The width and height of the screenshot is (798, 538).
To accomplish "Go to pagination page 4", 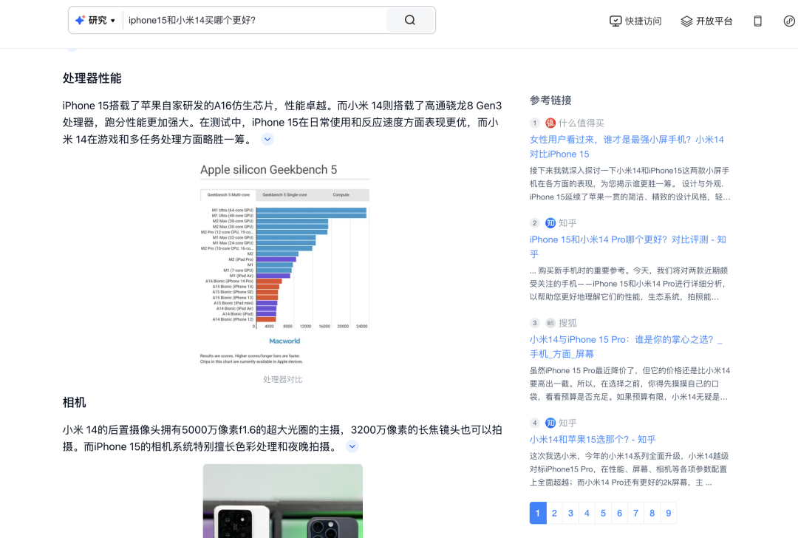I will tap(587, 513).
